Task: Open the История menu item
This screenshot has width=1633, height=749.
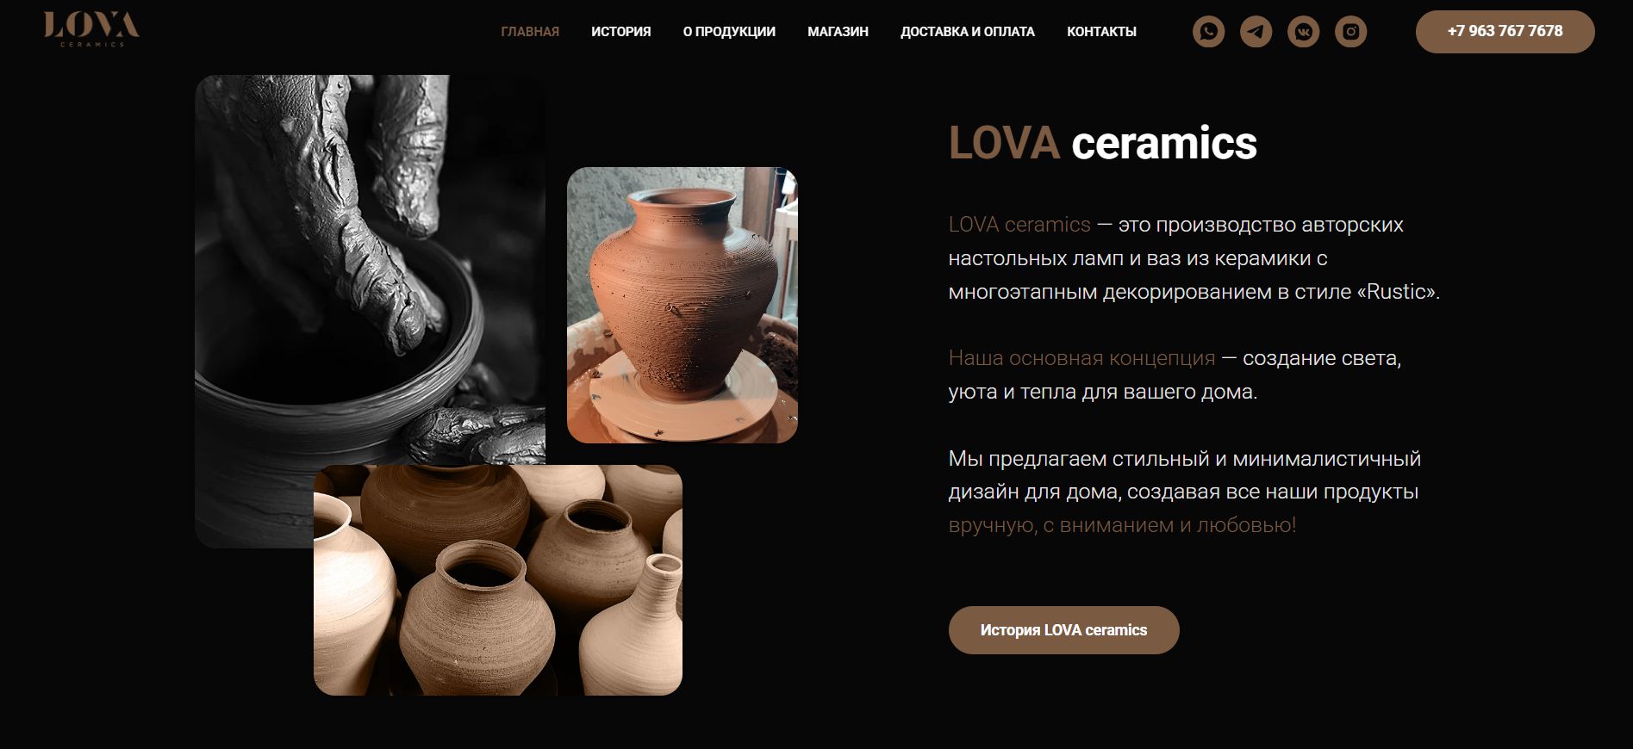Action: [620, 32]
